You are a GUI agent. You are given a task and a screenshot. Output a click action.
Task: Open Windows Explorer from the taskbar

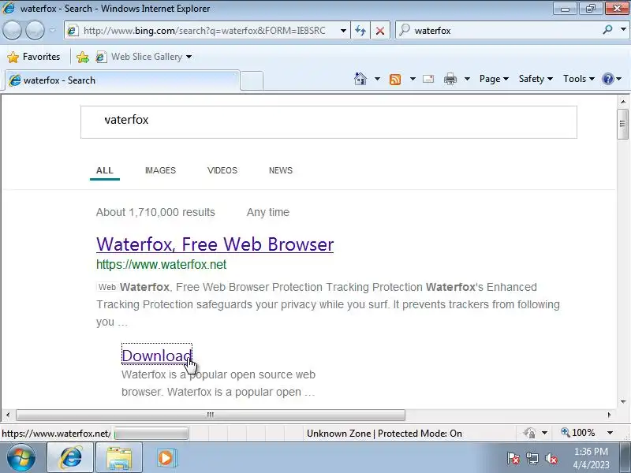coord(119,458)
